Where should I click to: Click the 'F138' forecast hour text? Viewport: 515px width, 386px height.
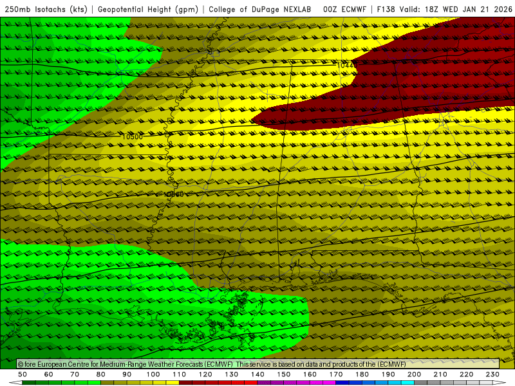(x=386, y=10)
